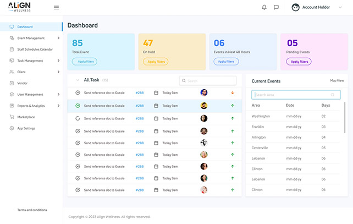Toggle completion check on seventh task row
The height and width of the screenshot is (224, 353).
(78, 166)
